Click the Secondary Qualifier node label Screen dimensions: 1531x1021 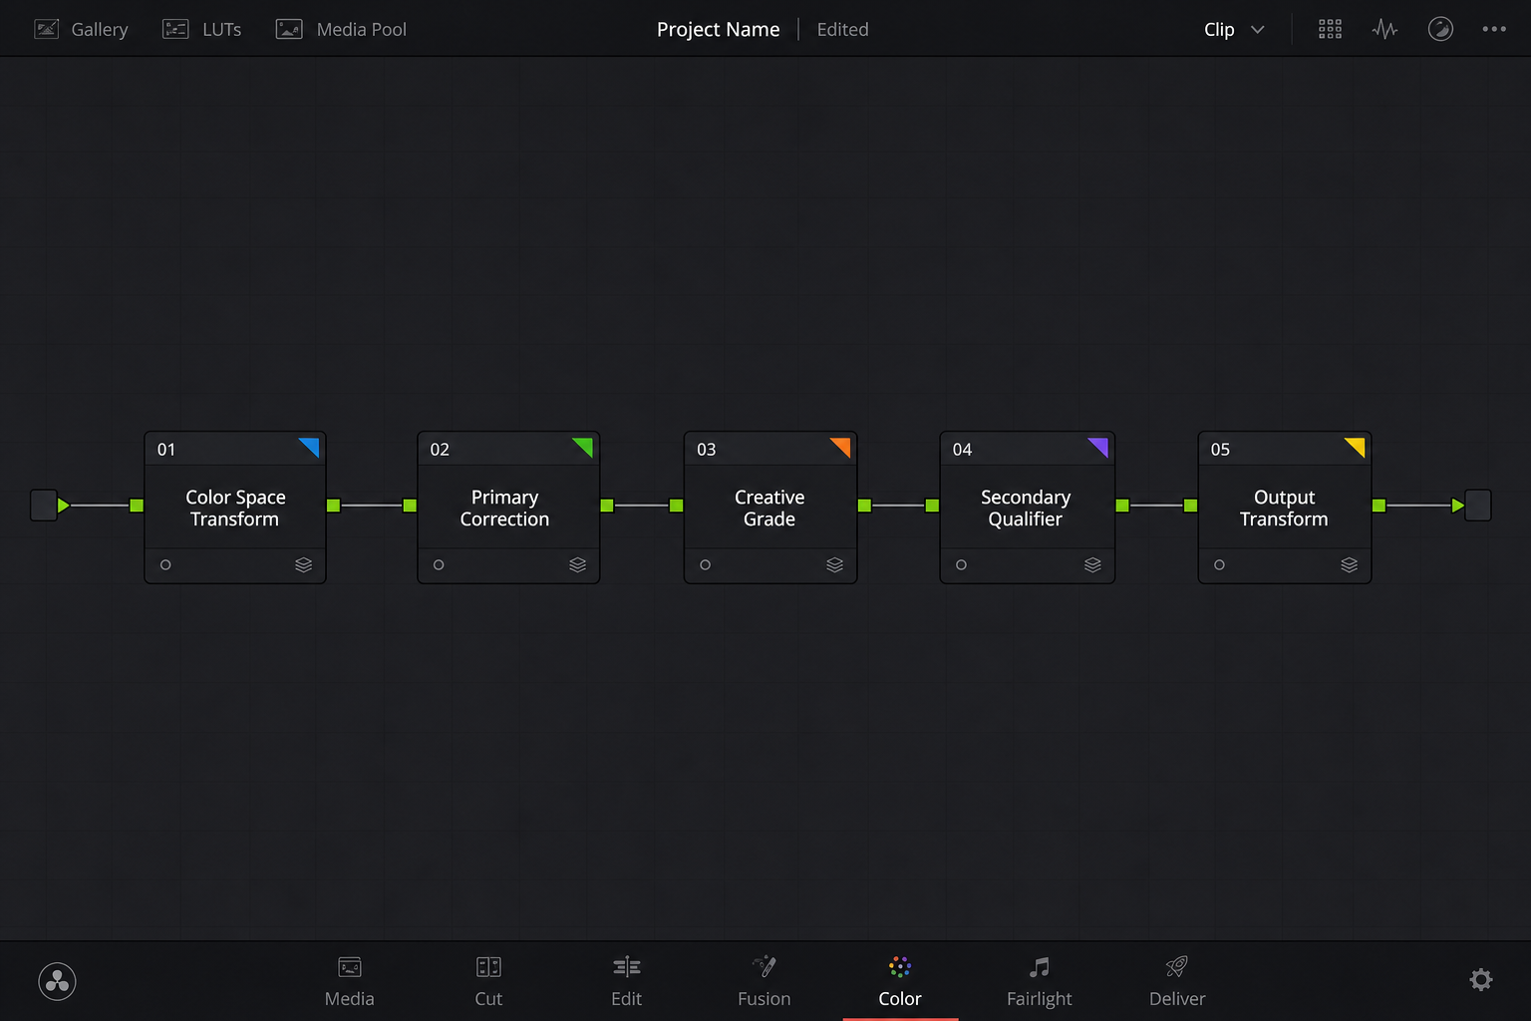tap(1026, 508)
